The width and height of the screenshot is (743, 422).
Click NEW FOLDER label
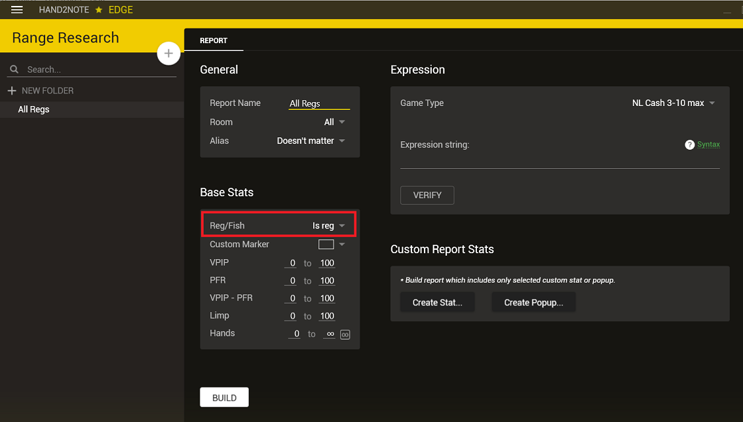[x=47, y=90]
